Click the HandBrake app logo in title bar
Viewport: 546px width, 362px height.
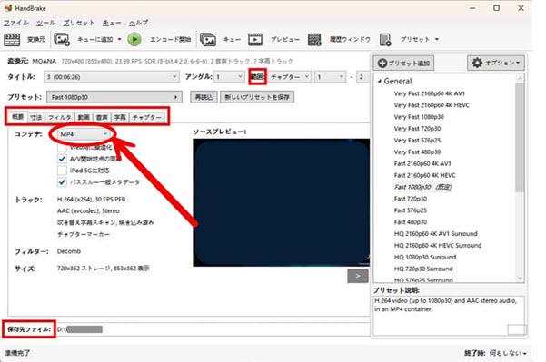8,7
